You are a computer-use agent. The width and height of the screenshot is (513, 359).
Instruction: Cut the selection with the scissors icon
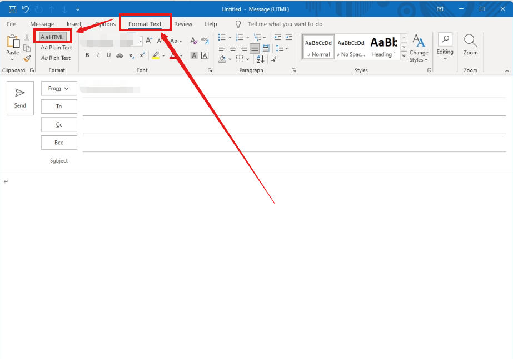[x=27, y=38]
